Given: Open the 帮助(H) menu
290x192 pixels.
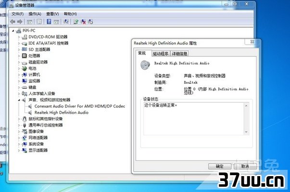Looking at the screenshot, I should coord(70,14).
